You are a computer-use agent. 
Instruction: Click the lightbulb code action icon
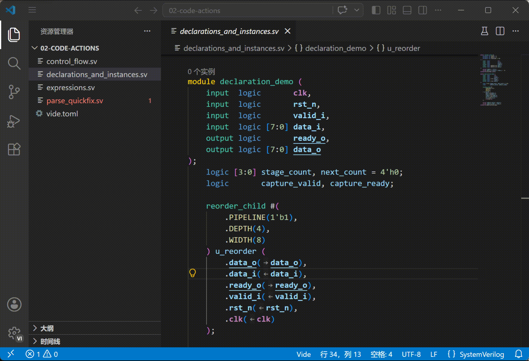193,273
